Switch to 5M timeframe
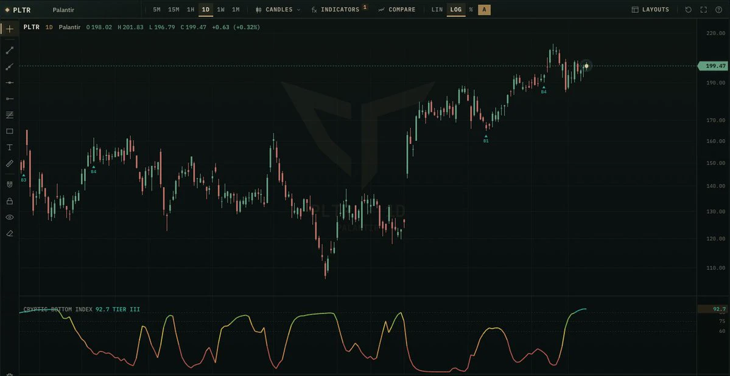The height and width of the screenshot is (376, 730). 157,10
